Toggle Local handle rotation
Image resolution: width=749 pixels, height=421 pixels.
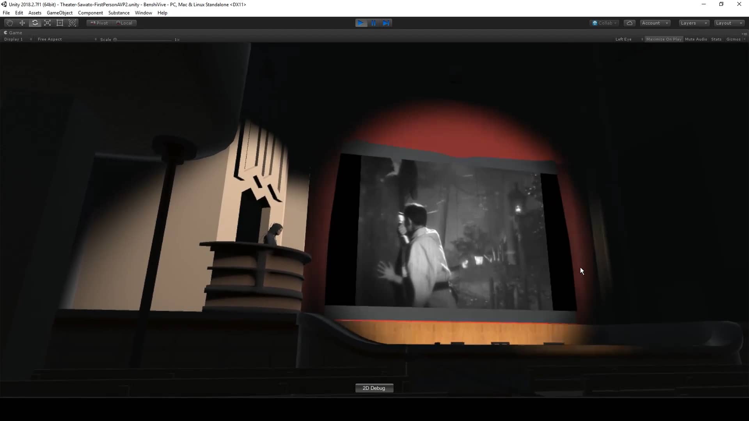[124, 23]
